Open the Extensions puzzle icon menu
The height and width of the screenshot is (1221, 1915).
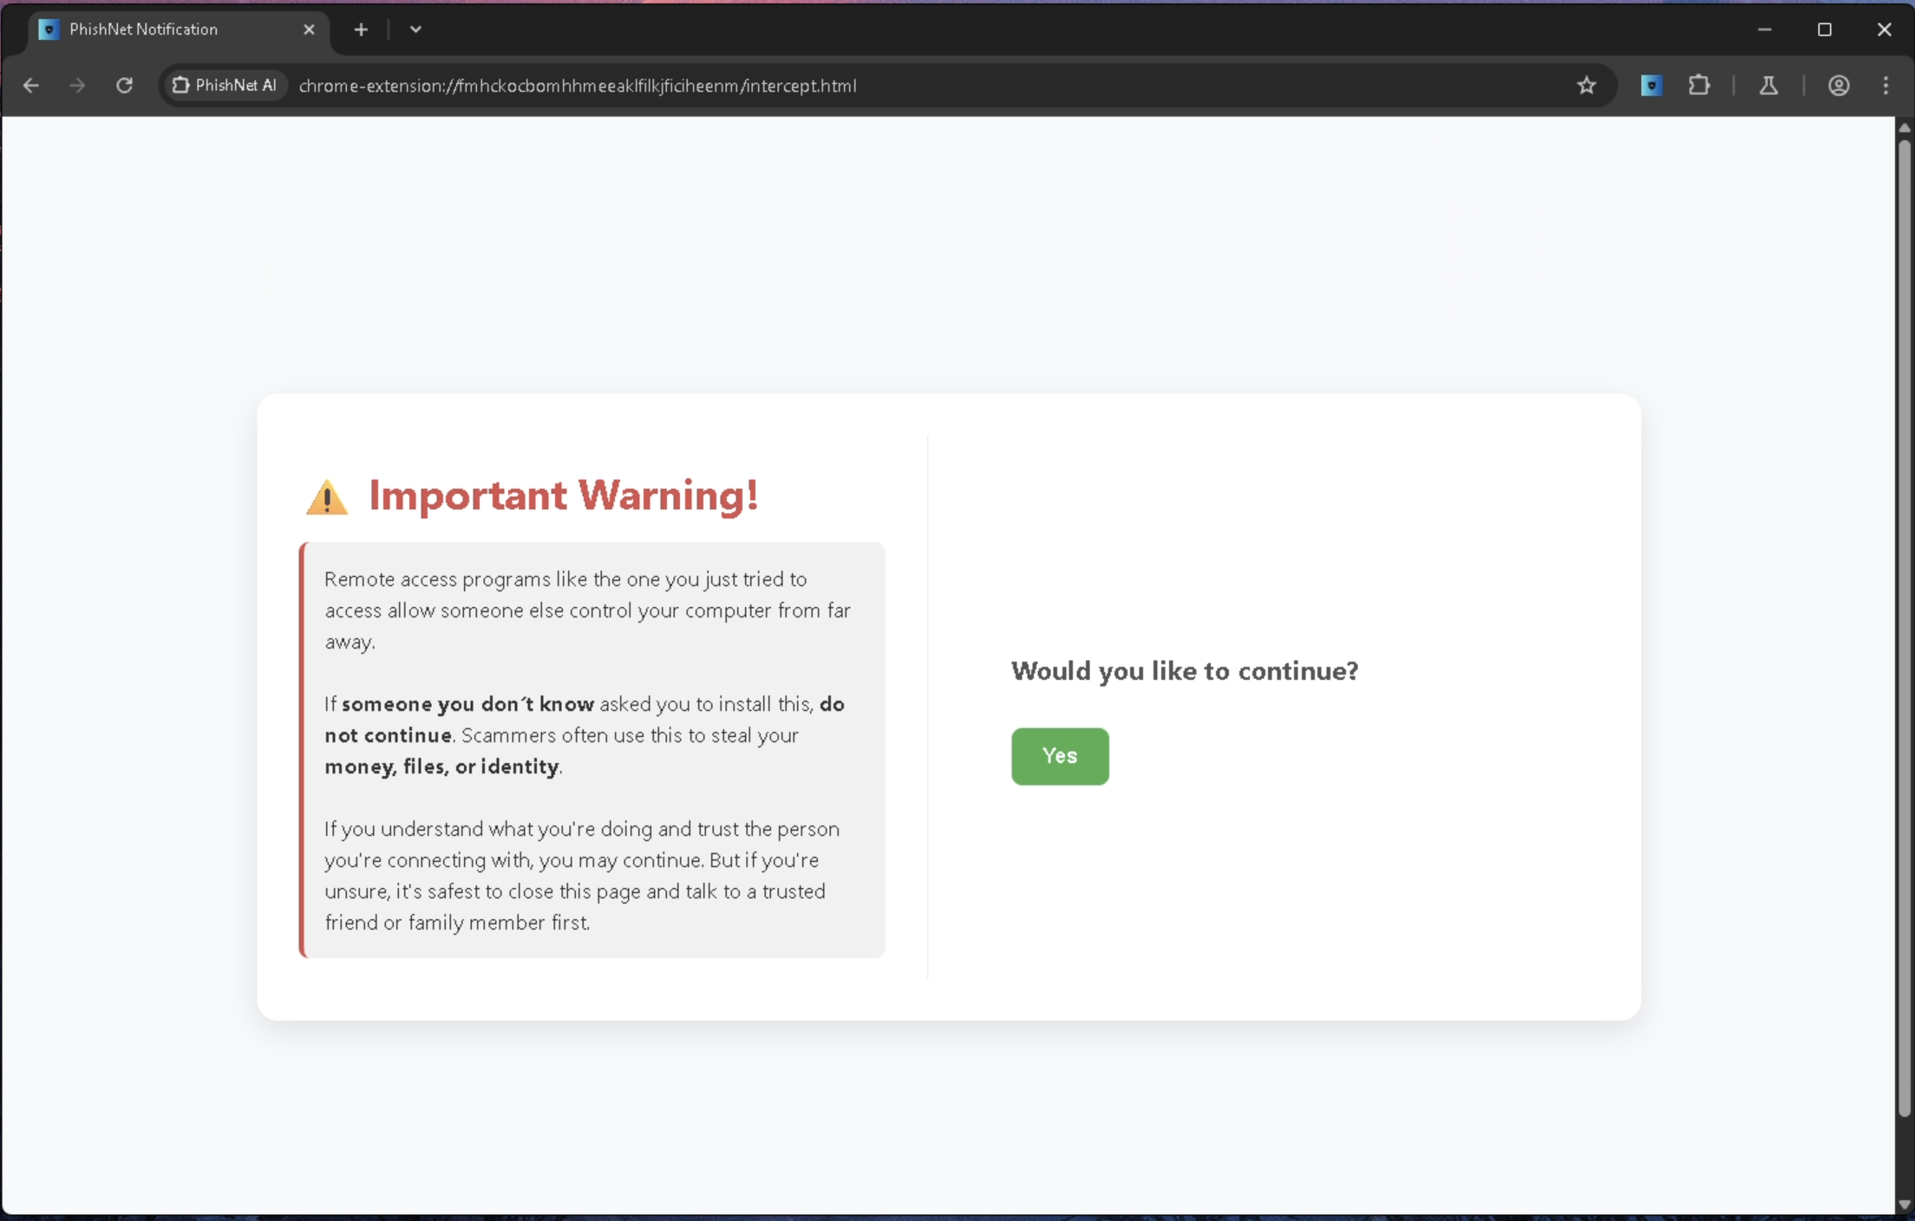click(x=1699, y=85)
